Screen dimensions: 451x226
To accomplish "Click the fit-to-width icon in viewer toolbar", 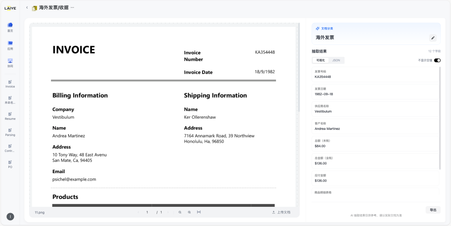I will click(199, 212).
